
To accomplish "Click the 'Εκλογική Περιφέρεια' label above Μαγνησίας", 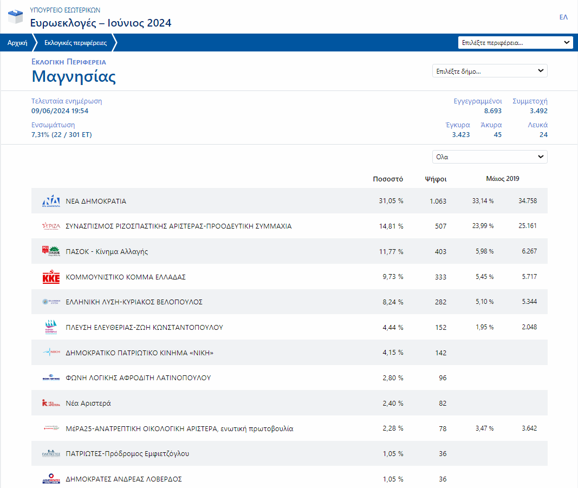I will [x=69, y=62].
